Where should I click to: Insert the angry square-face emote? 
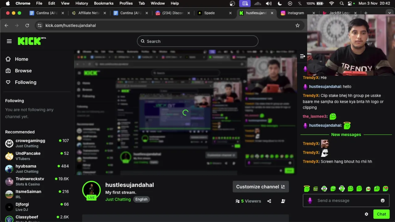(x=315, y=189)
